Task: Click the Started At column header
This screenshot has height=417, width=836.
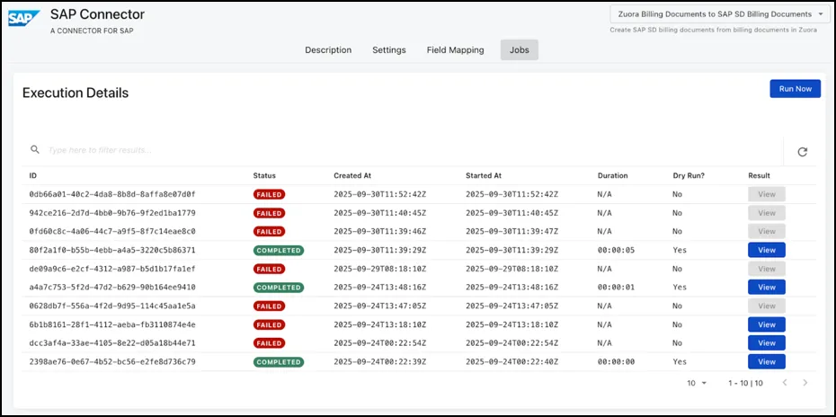Action: tap(484, 175)
